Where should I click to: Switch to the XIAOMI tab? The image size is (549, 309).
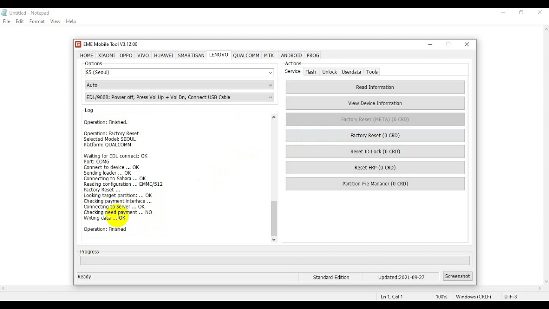pyautogui.click(x=106, y=55)
